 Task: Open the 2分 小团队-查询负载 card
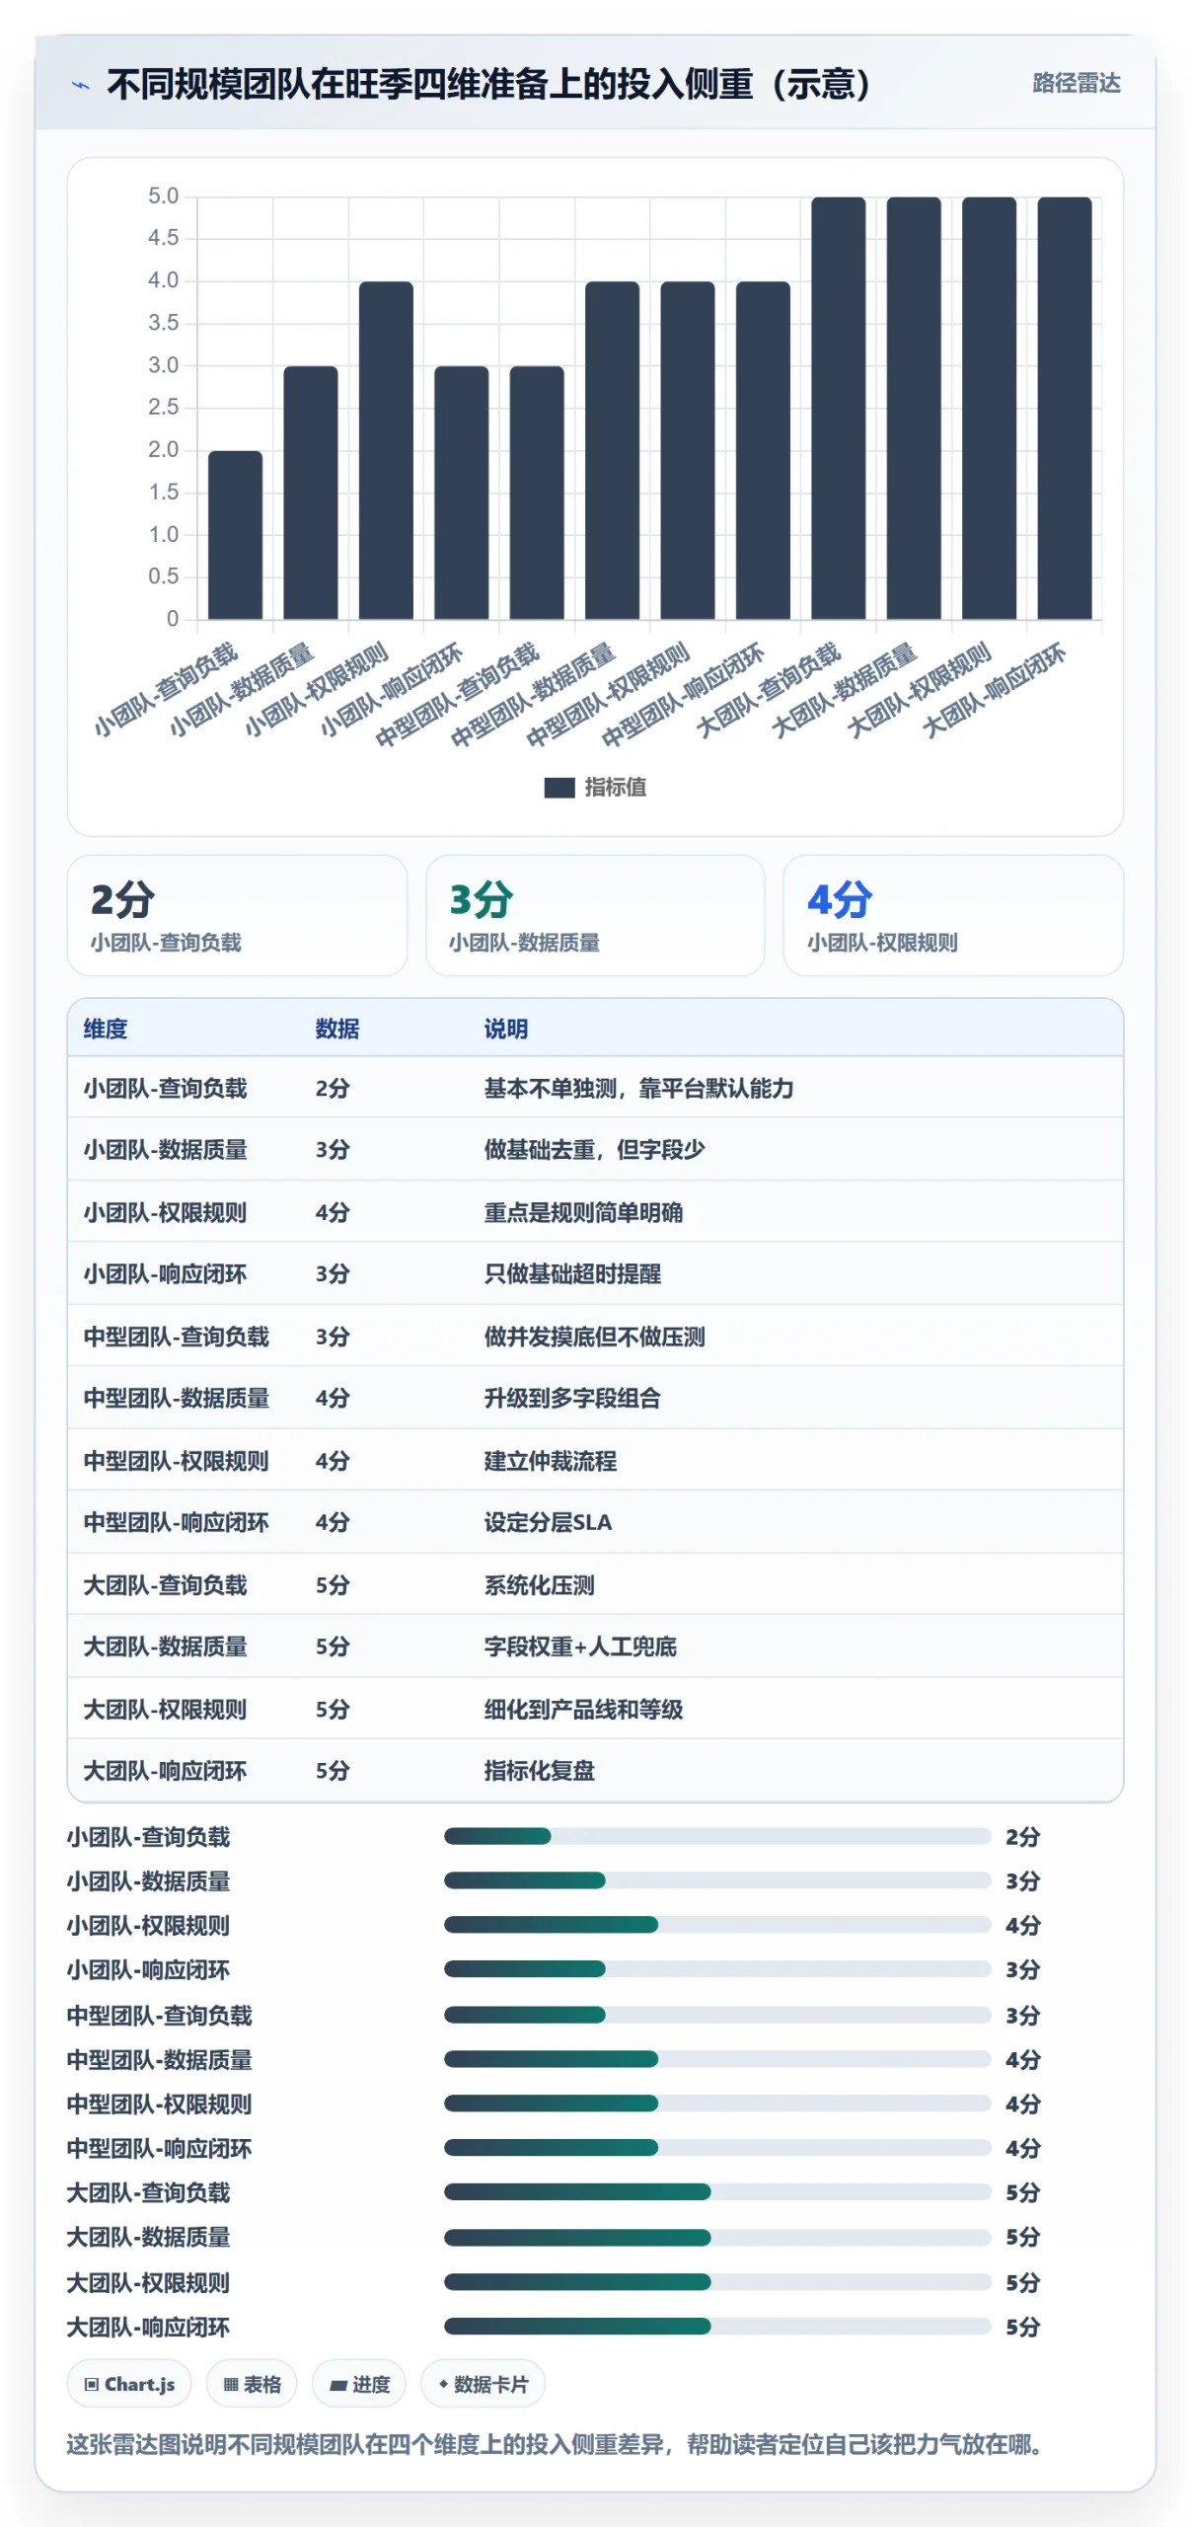click(x=237, y=915)
